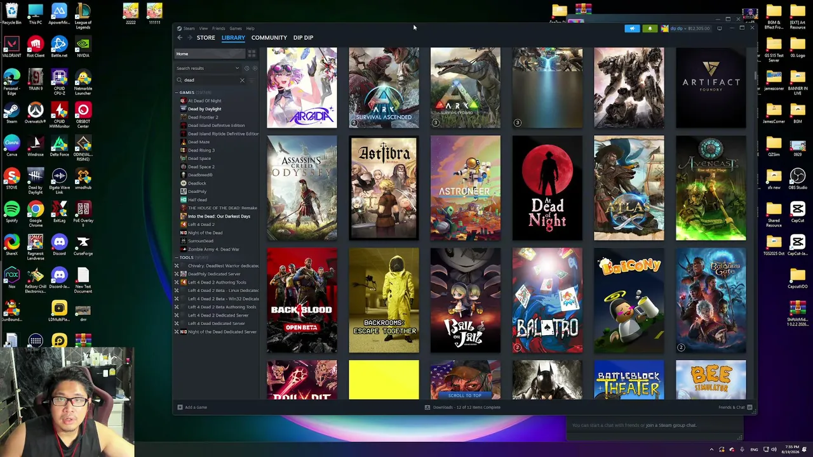Image resolution: width=813 pixels, height=457 pixels.
Task: Sort by recent activity clock icon
Action: tap(246, 68)
